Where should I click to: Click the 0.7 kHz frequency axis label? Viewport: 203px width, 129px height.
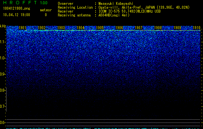tap(3, 106)
